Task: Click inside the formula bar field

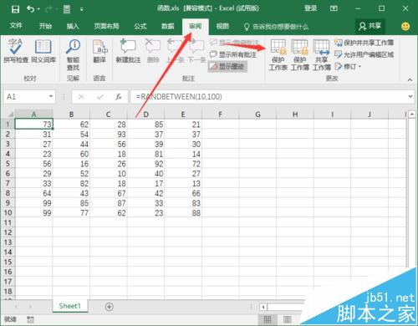Action: (269, 97)
